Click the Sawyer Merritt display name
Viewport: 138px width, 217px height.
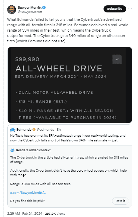click(x=30, y=7)
